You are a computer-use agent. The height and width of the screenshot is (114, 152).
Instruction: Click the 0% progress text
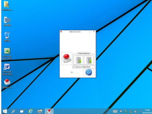(x=72, y=72)
